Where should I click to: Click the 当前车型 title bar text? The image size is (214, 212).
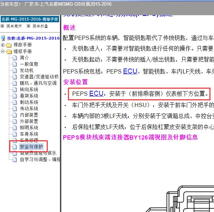(x=56, y=4)
